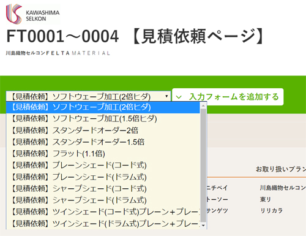Click the dropdown list scrollbar thumb
This screenshot has width=306, height=236.
coord(203,166)
